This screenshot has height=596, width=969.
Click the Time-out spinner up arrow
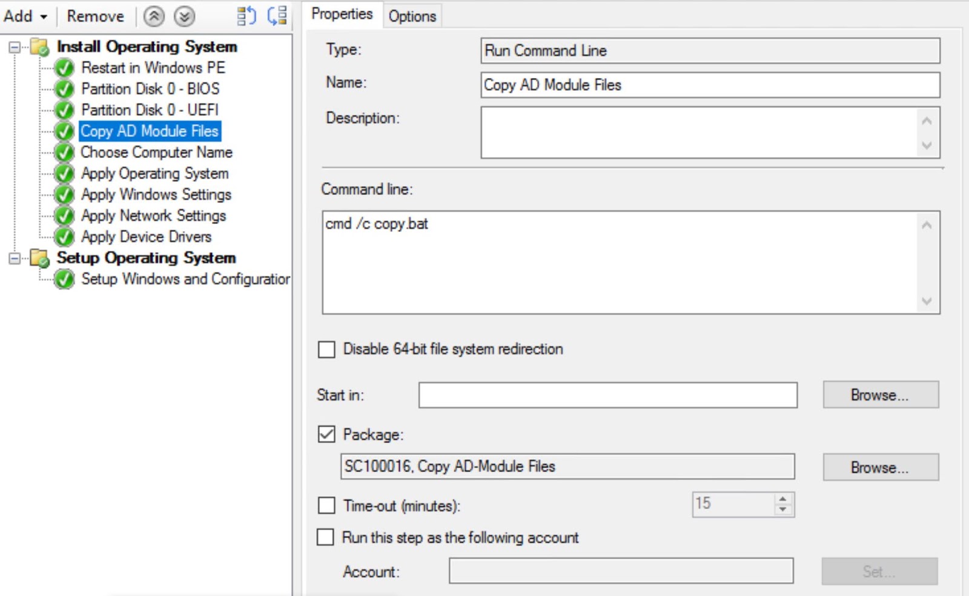point(782,499)
